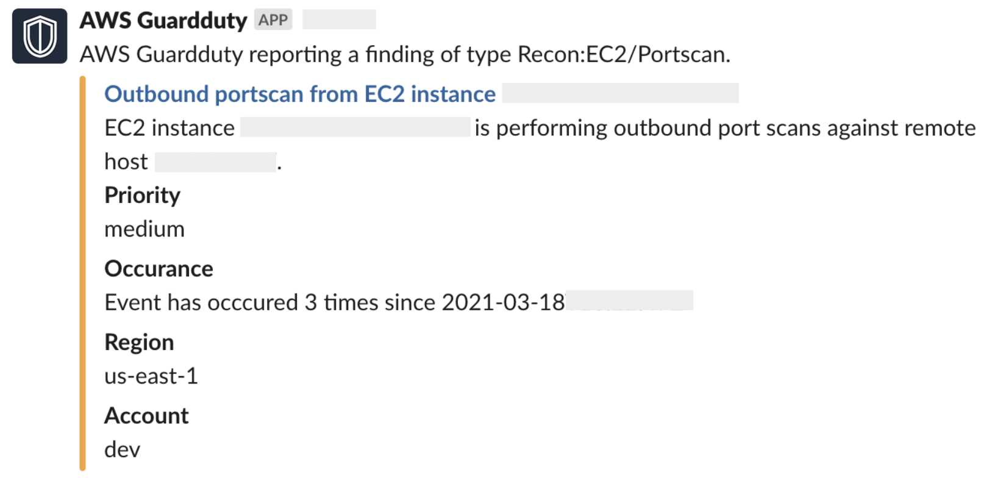Viewport: 995px width, 478px height.
Task: Select the Occurance section header
Action: pos(159,268)
